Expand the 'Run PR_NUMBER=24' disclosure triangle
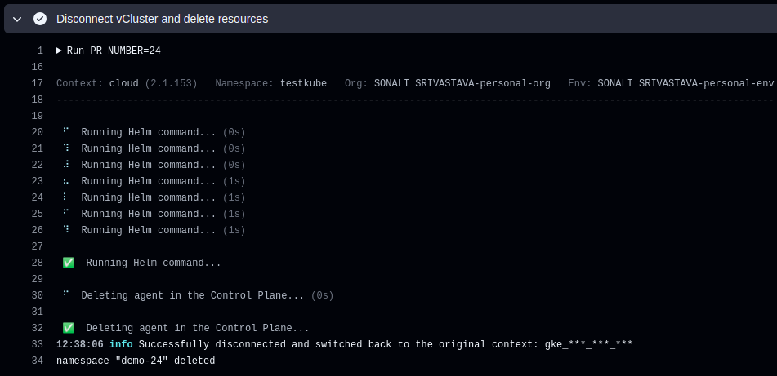 59,51
